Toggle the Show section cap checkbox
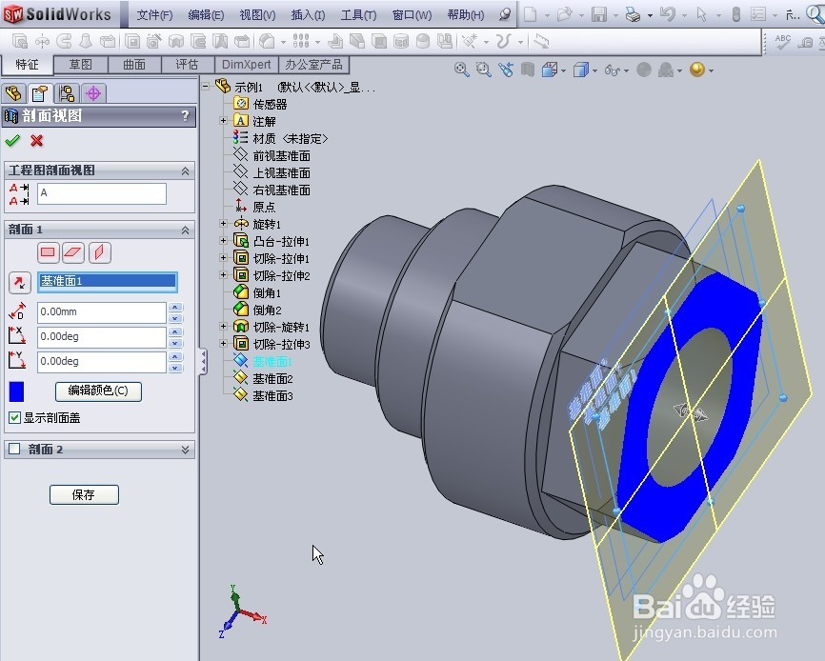The width and height of the screenshot is (825, 661). pos(14,418)
